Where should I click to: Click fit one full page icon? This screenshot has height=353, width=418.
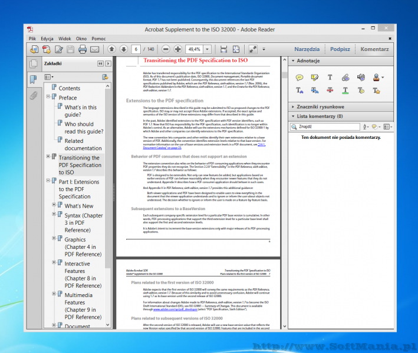tap(236, 49)
